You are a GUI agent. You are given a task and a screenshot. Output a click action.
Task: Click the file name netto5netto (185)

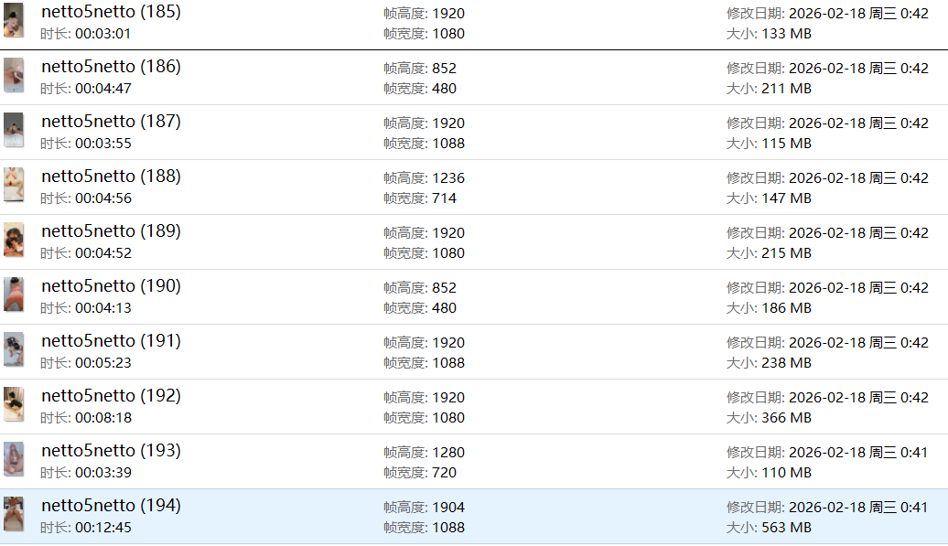[x=111, y=12]
